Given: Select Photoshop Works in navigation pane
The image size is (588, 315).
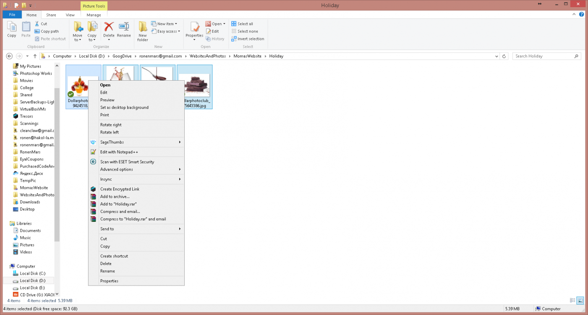Looking at the screenshot, I should coord(36,73).
